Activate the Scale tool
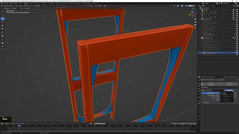The width and height of the screenshot is (239, 134). [x=3, y=25]
